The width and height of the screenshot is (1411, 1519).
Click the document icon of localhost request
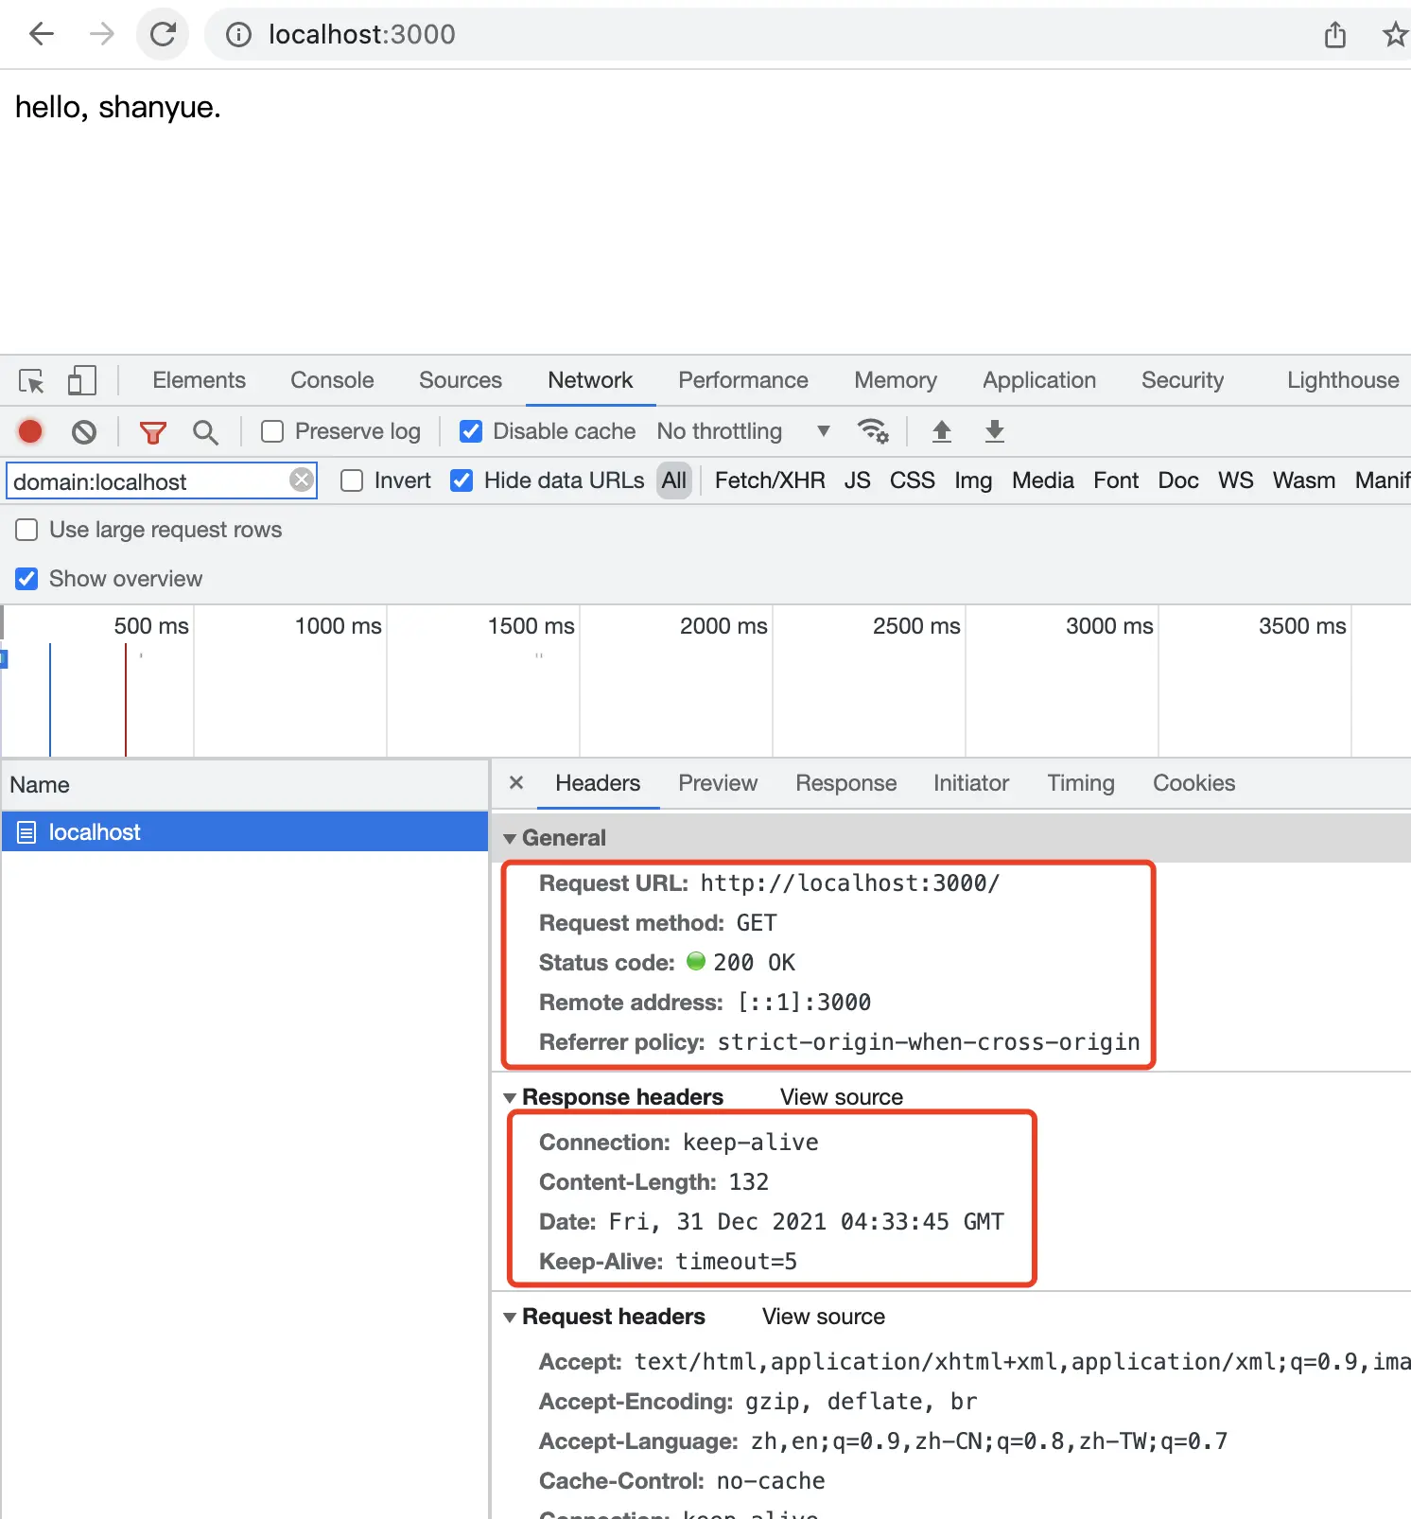click(x=27, y=832)
